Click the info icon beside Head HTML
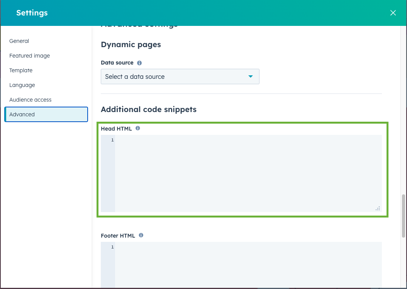This screenshot has width=407, height=289. (x=137, y=128)
